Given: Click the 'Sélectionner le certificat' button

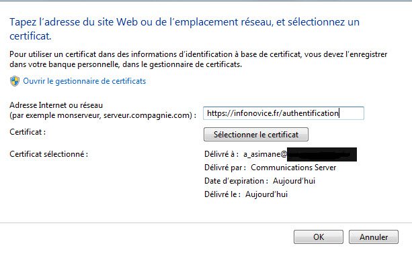Looking at the screenshot, I should coord(256,135).
